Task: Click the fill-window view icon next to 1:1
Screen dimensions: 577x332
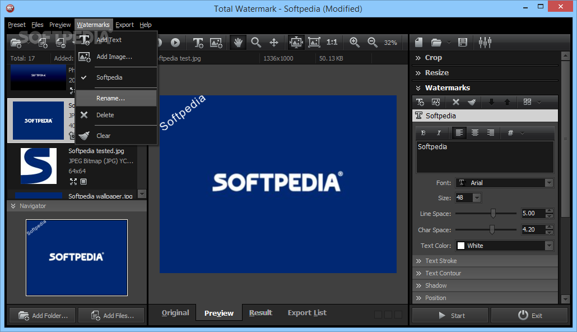Action: pyautogui.click(x=314, y=43)
